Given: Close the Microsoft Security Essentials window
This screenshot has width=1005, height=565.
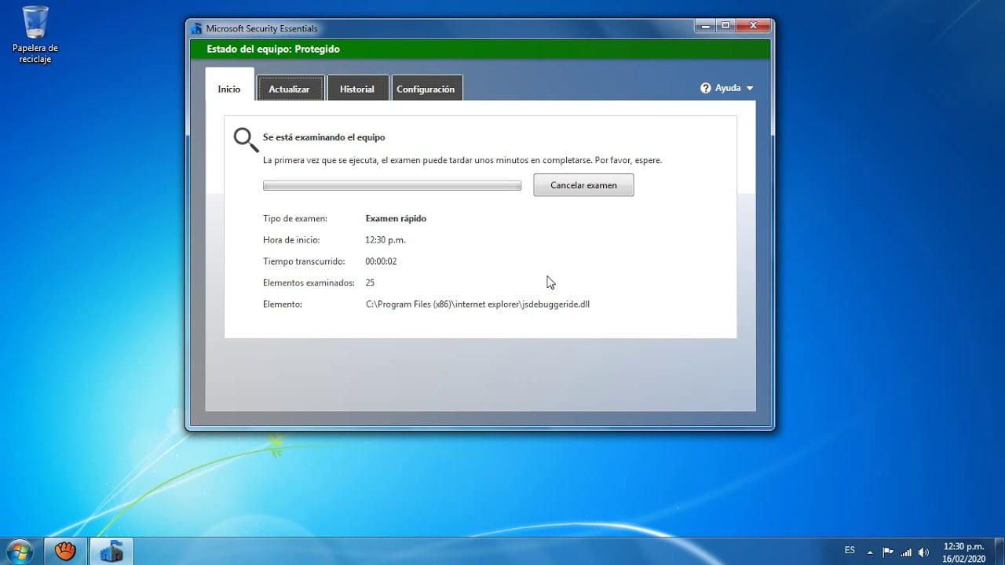Looking at the screenshot, I should pos(753,26).
